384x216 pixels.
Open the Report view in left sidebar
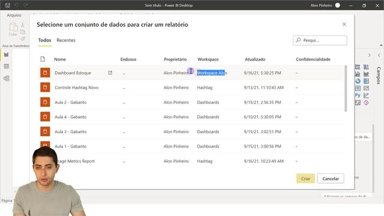coord(7,55)
